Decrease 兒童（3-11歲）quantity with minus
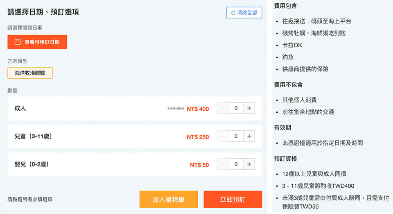393x214 pixels. [224, 136]
